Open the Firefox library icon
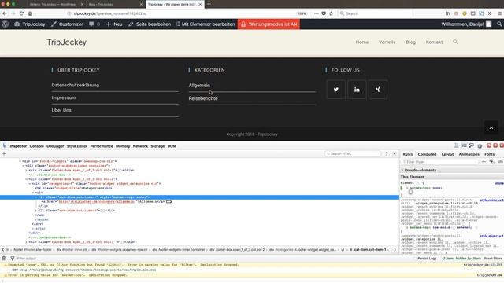Image resolution: width=504 pixels, height=283 pixels. point(448,13)
